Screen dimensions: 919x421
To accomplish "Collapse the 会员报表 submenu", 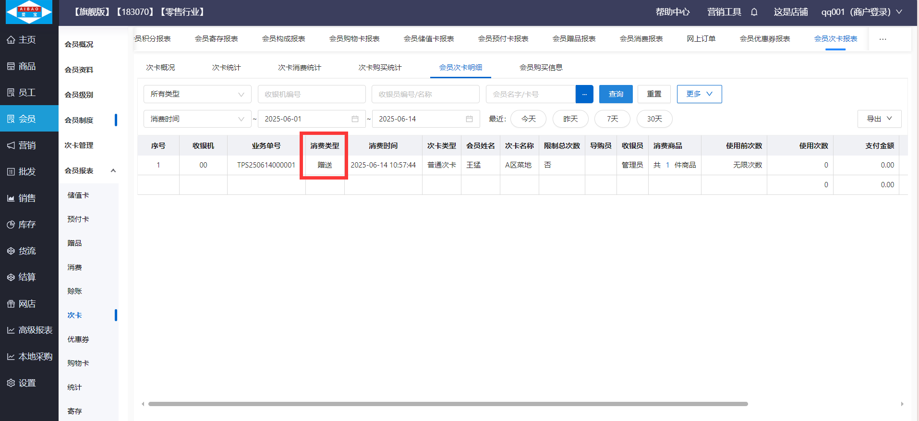I will click(x=113, y=170).
